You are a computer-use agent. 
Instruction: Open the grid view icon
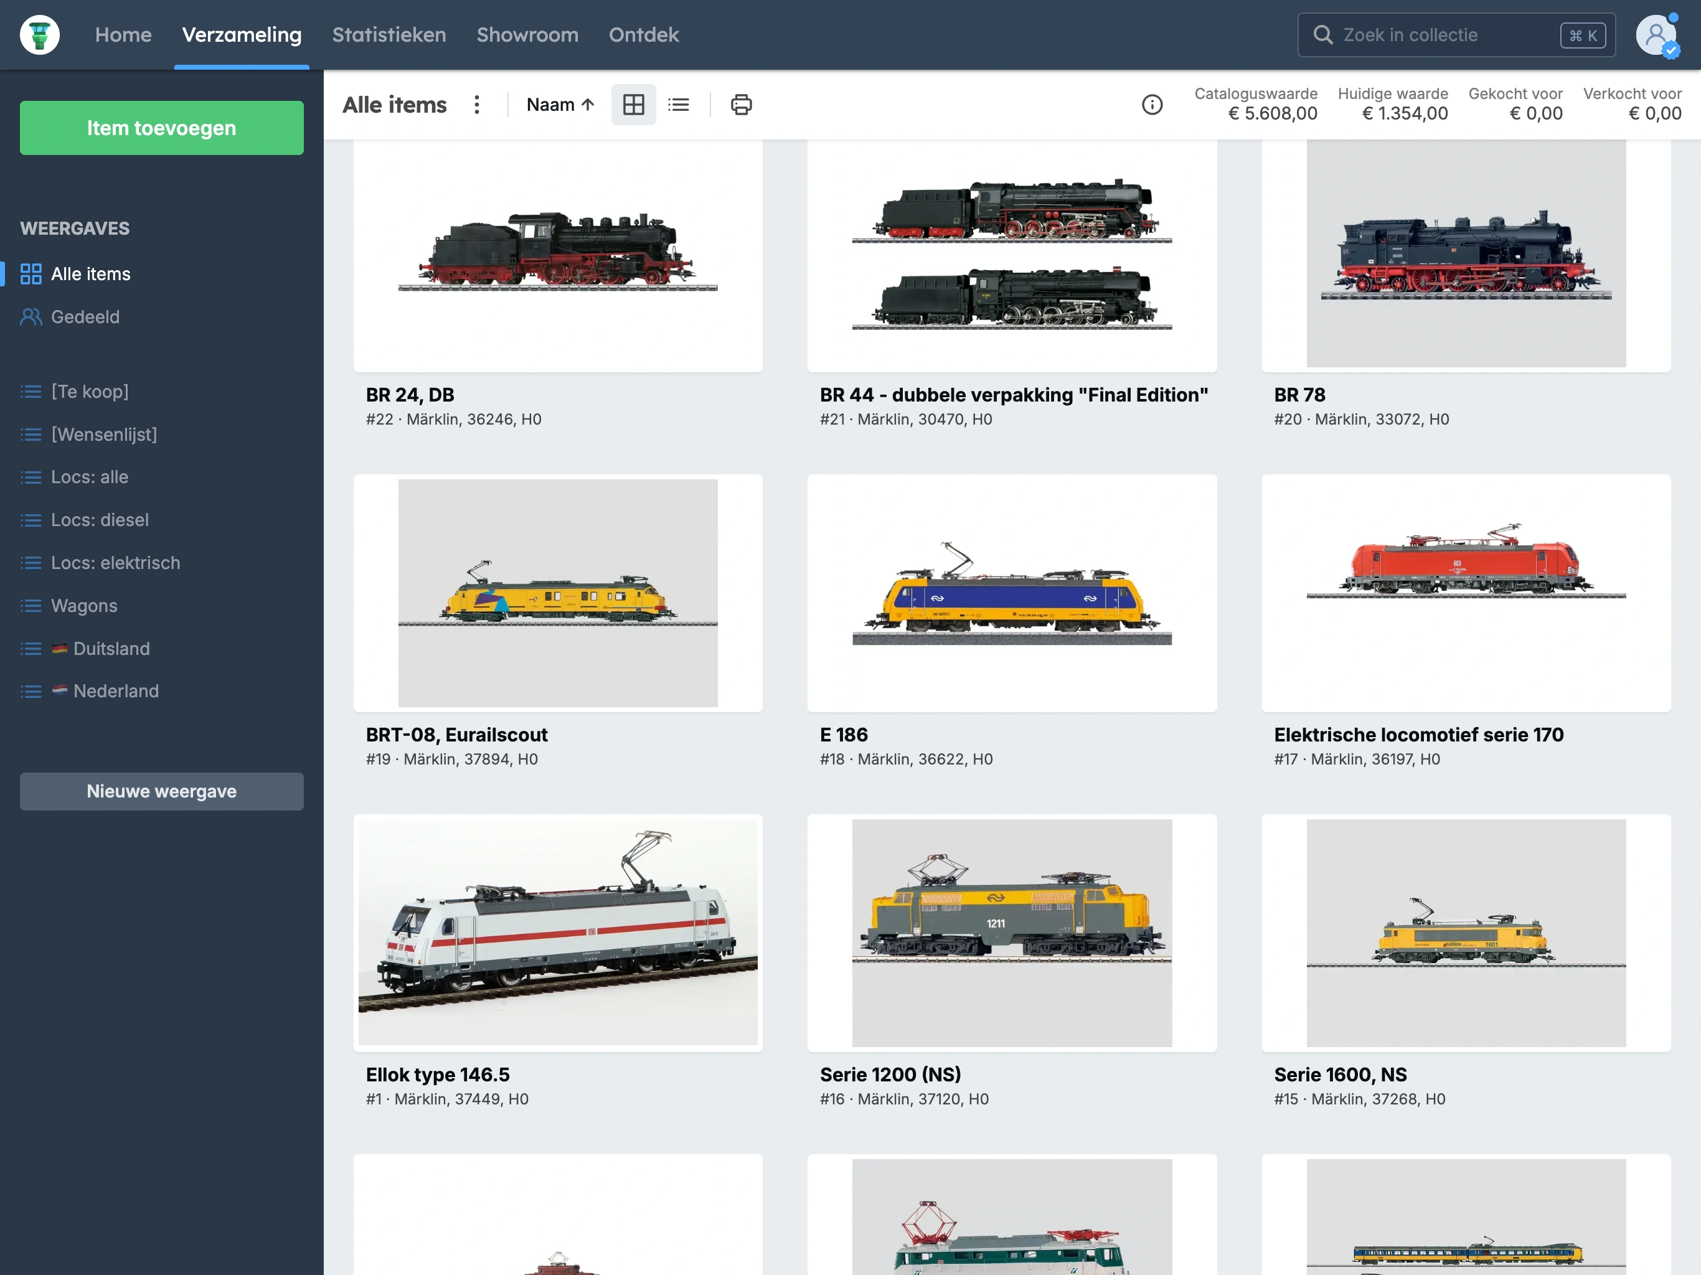[633, 105]
